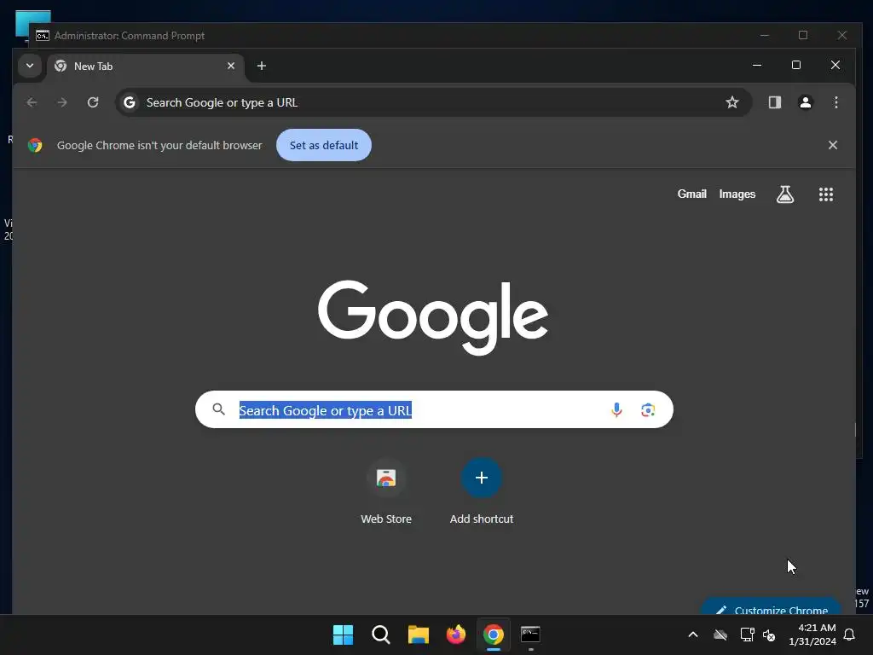873x655 pixels.
Task: Open the Gmail link
Action: [x=692, y=194]
